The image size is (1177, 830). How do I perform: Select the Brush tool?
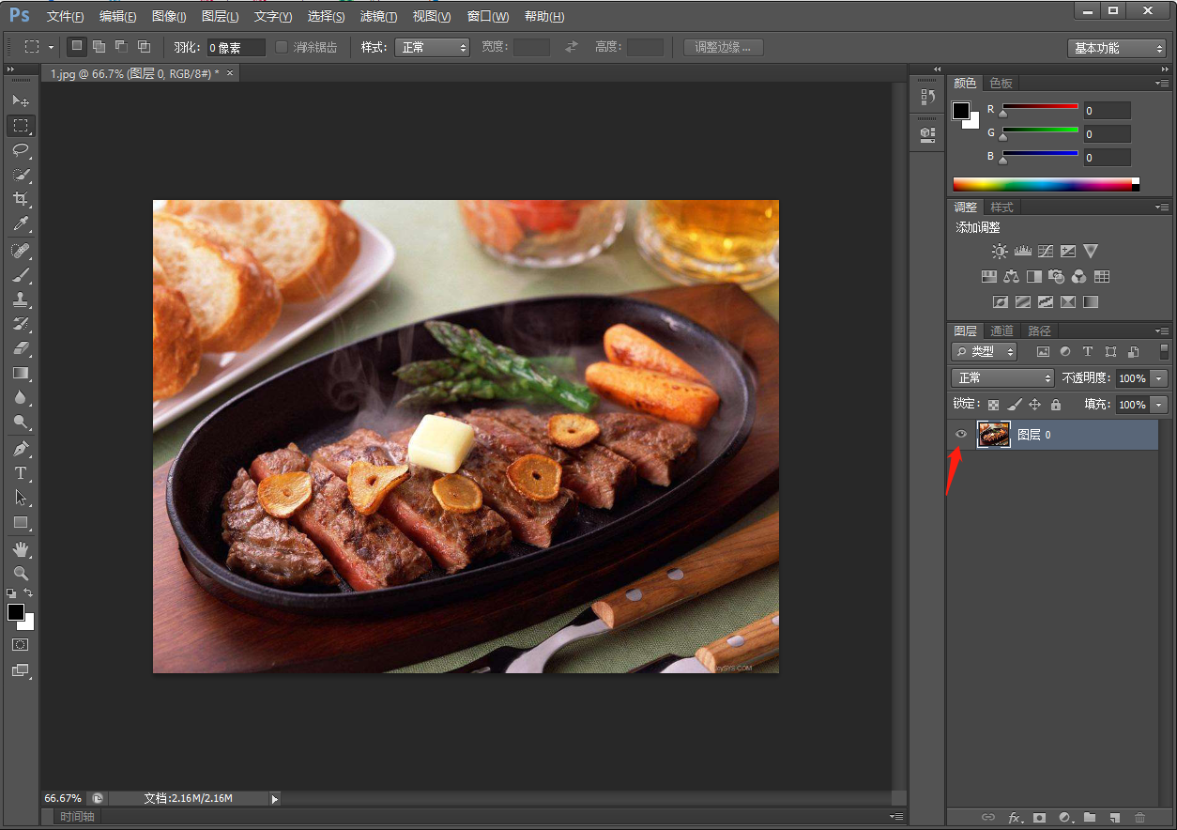click(21, 275)
